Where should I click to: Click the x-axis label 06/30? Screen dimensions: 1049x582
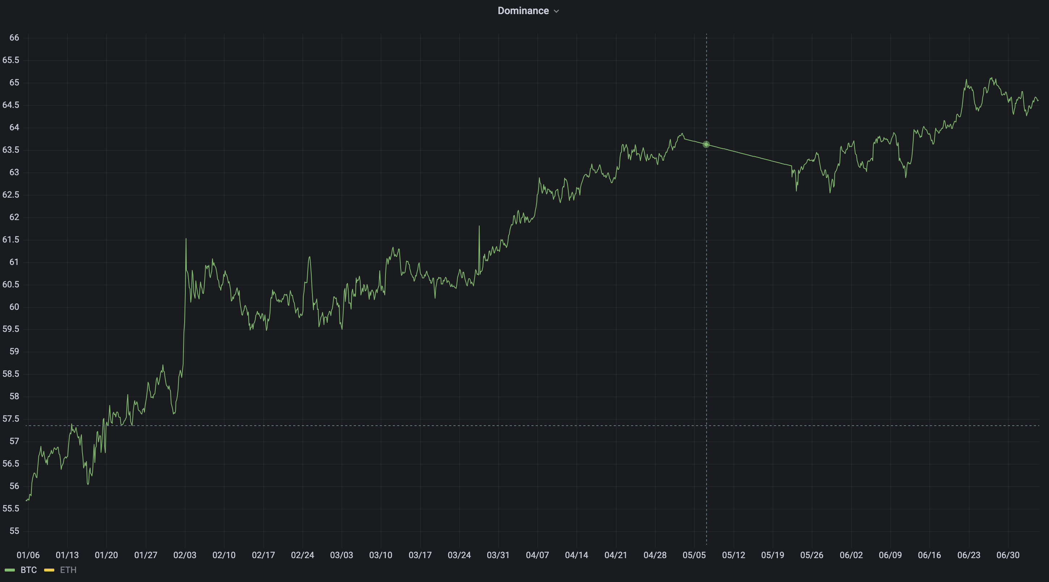(x=1008, y=555)
